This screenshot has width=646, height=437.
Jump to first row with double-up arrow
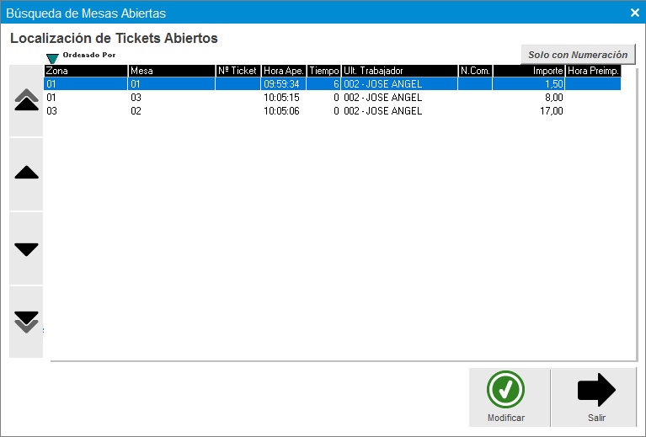pyautogui.click(x=26, y=100)
